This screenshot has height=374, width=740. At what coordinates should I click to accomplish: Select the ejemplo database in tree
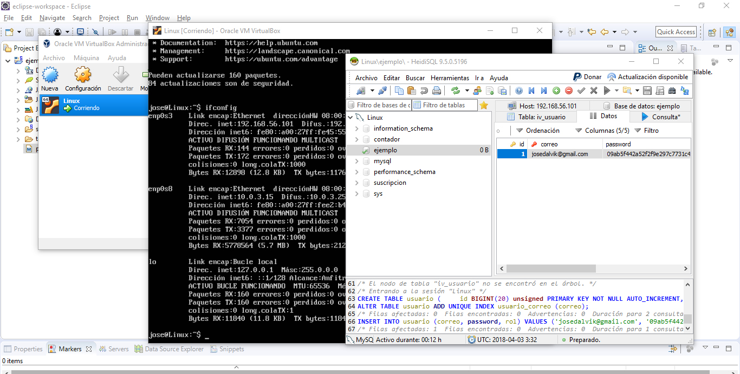tap(419, 150)
